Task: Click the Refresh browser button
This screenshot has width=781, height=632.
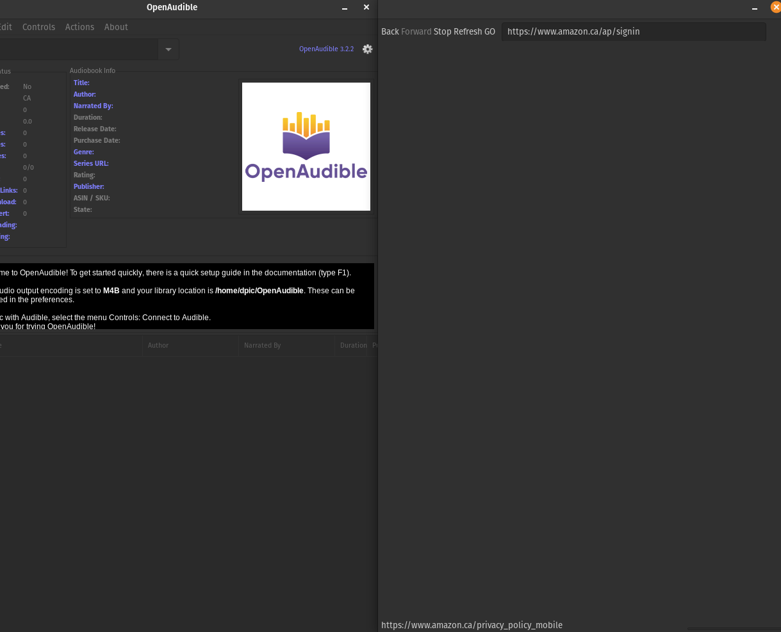Action: pyautogui.click(x=465, y=31)
